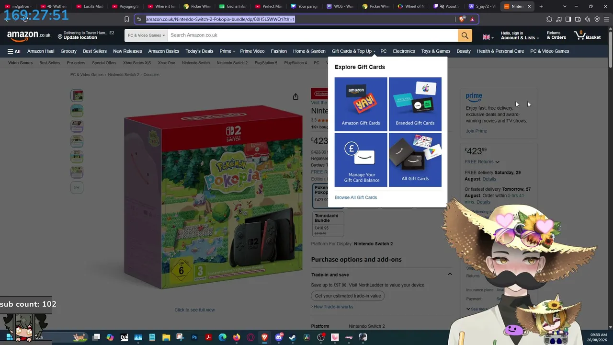Open Adobe Acrobat from the taskbar
Image resolution: width=613 pixels, height=345 pixels.
click(209, 337)
